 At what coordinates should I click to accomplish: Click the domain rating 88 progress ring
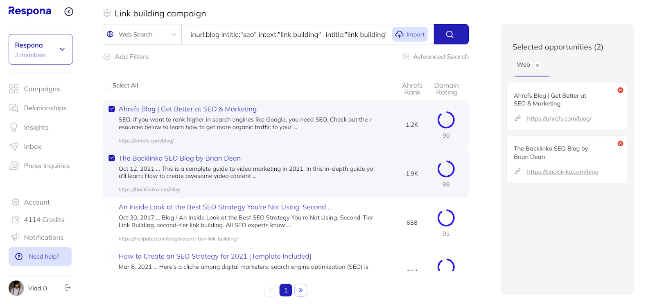click(x=446, y=169)
